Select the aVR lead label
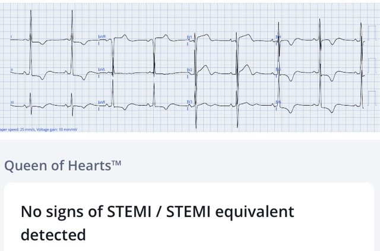Screen dimensions: 380x251 click(102, 37)
